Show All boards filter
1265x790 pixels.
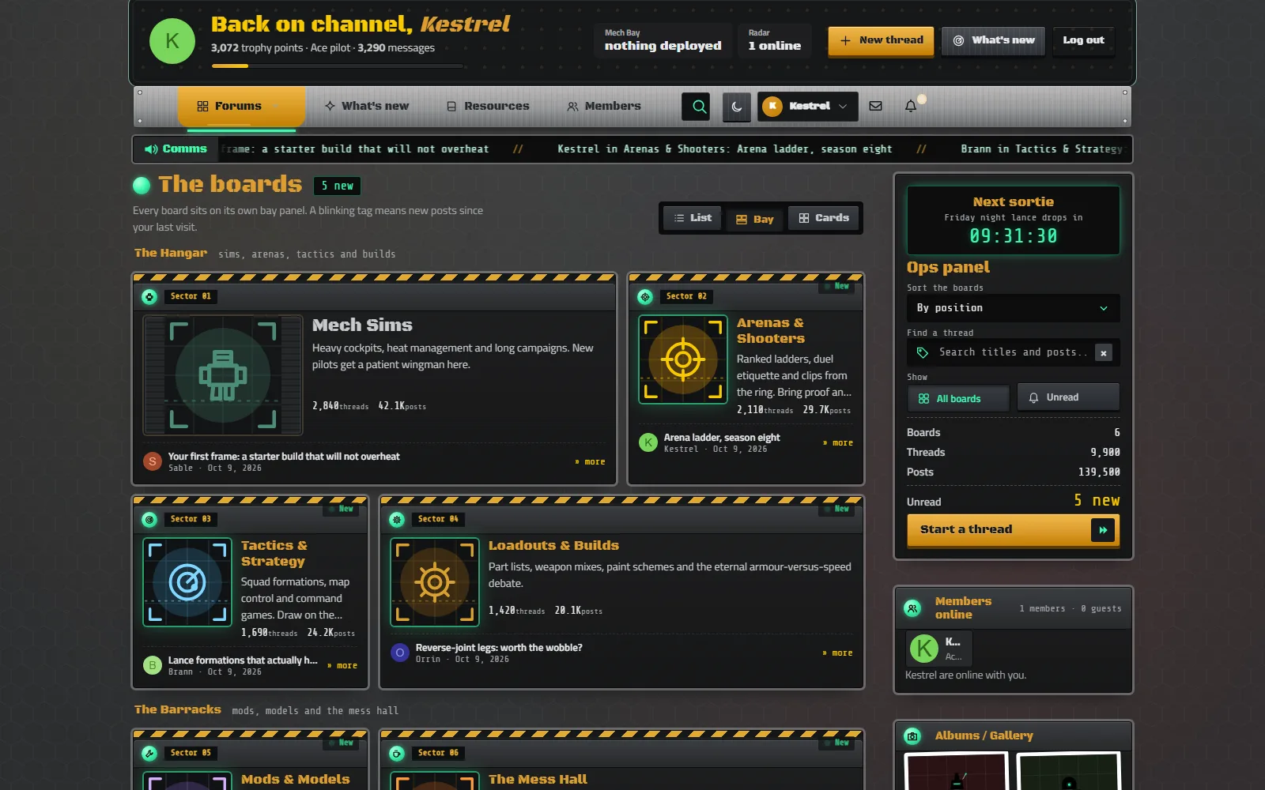958,398
